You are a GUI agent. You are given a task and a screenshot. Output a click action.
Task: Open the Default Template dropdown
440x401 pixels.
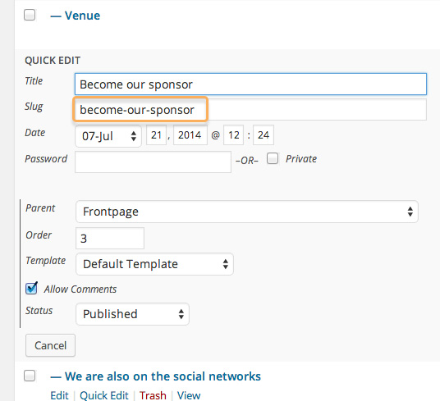pos(154,264)
